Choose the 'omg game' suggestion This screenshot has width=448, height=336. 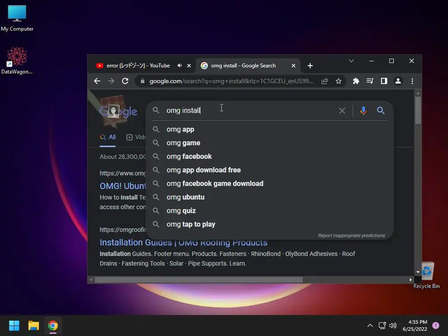point(269,143)
